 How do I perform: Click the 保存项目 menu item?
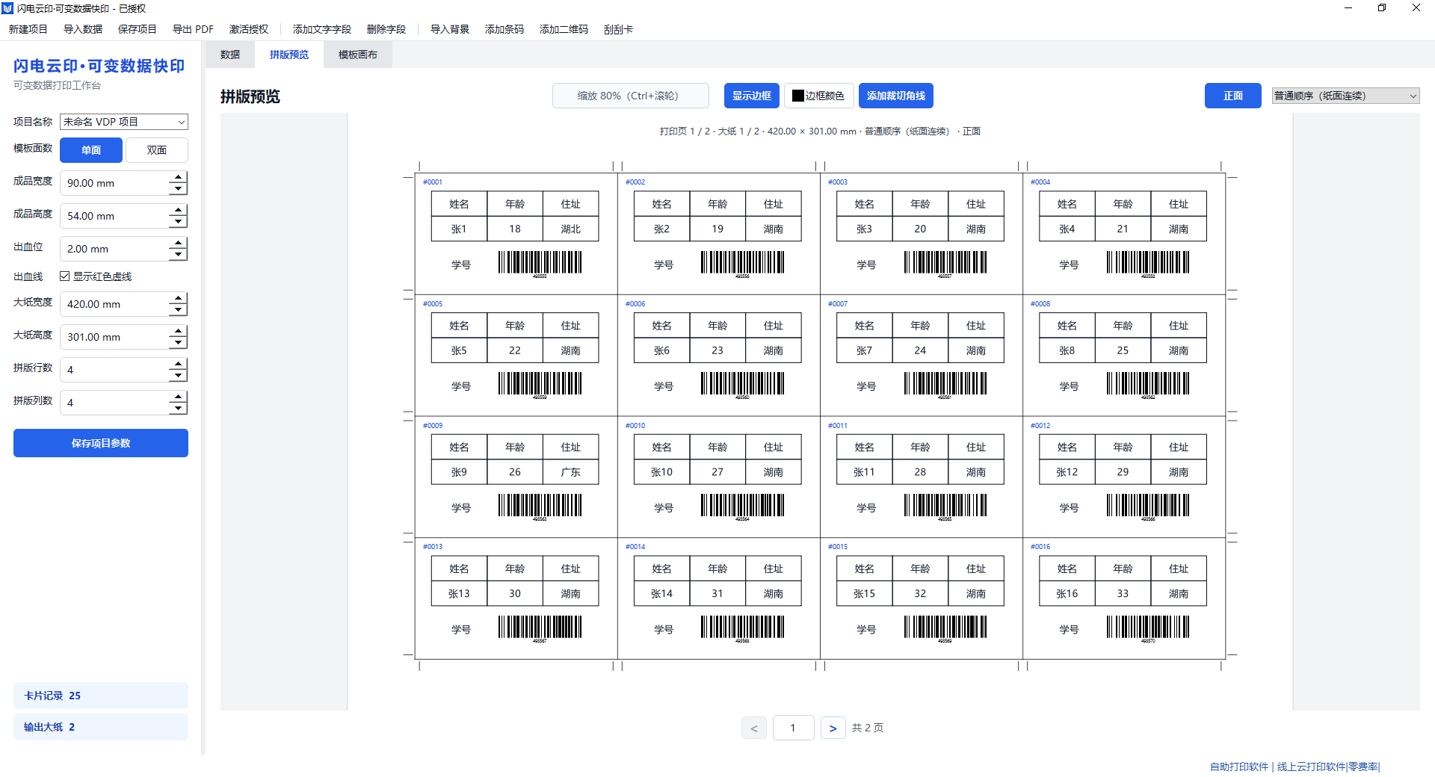coord(138,29)
